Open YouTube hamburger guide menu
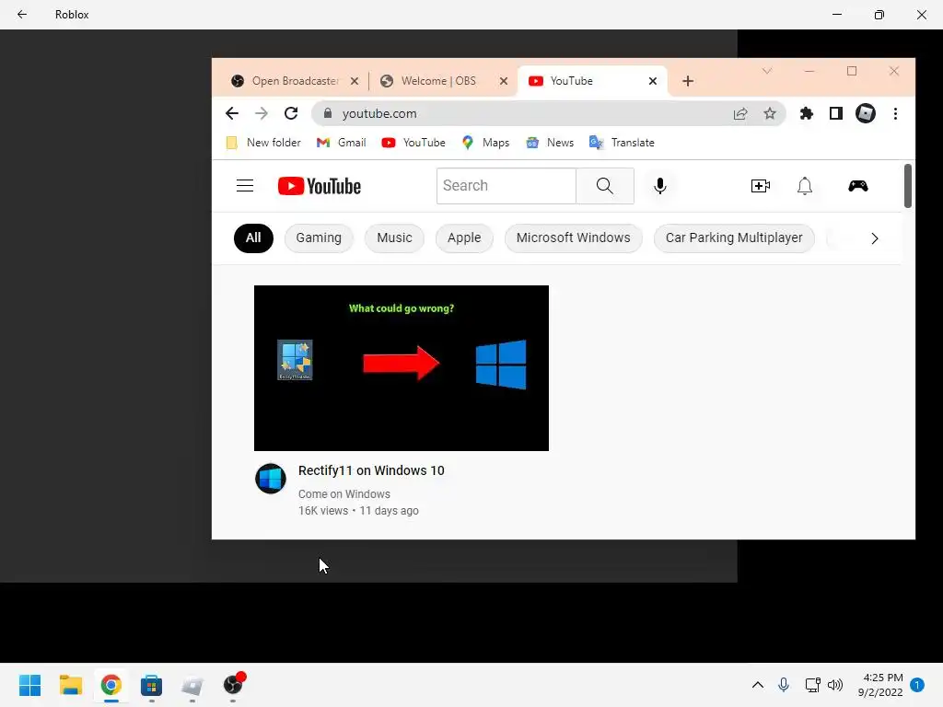This screenshot has height=707, width=943. point(245,186)
